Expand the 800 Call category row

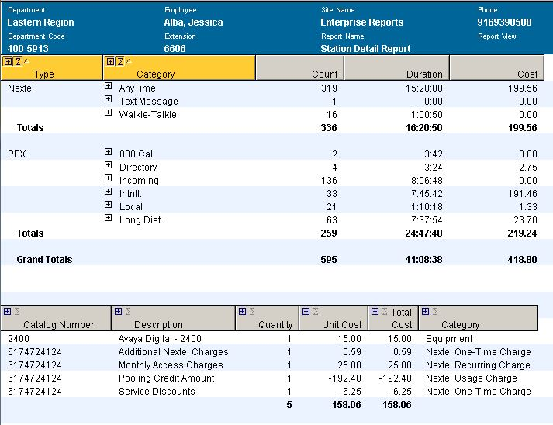point(109,154)
